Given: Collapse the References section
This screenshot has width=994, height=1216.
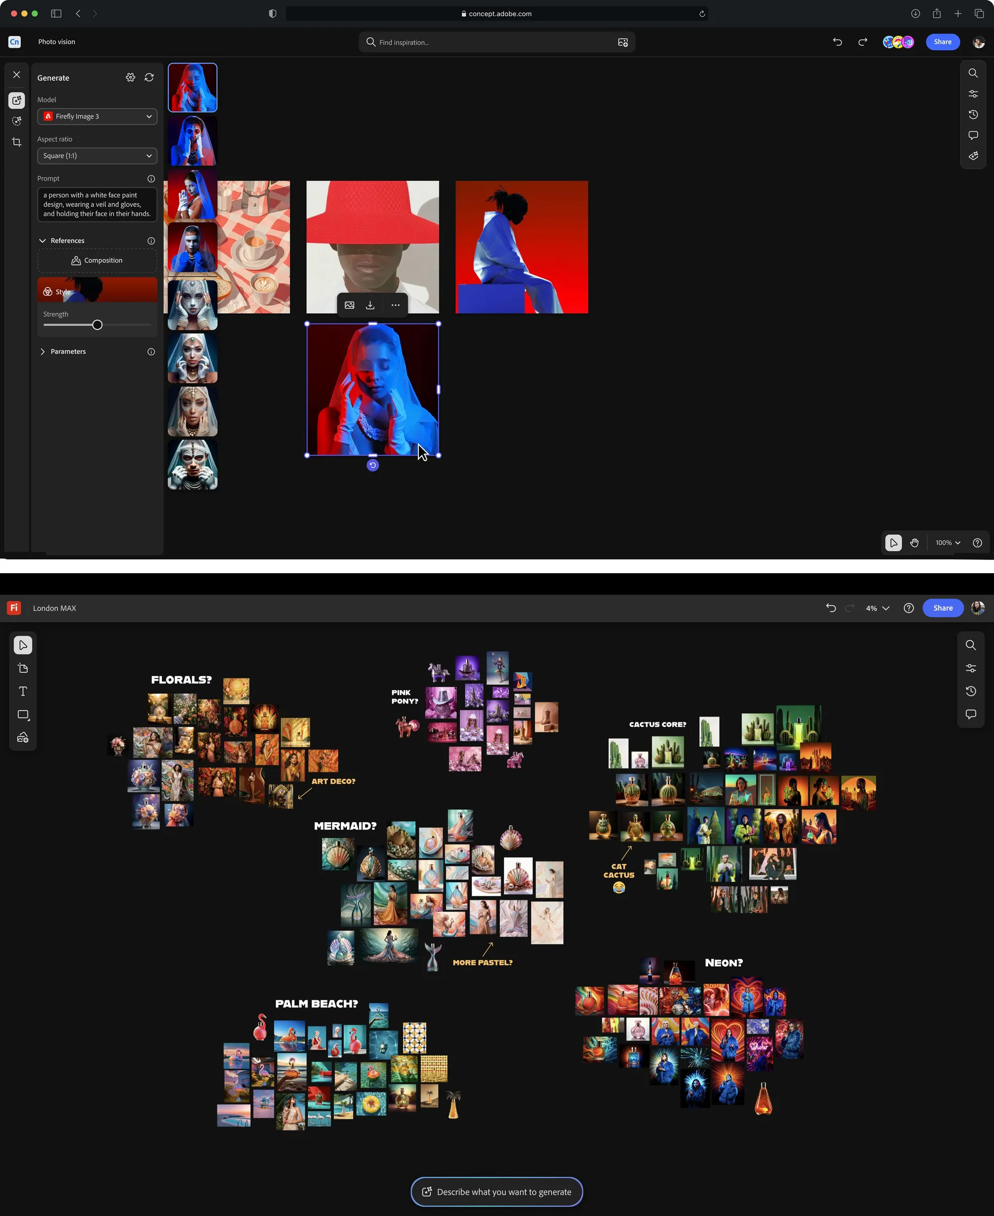Looking at the screenshot, I should pos(42,241).
